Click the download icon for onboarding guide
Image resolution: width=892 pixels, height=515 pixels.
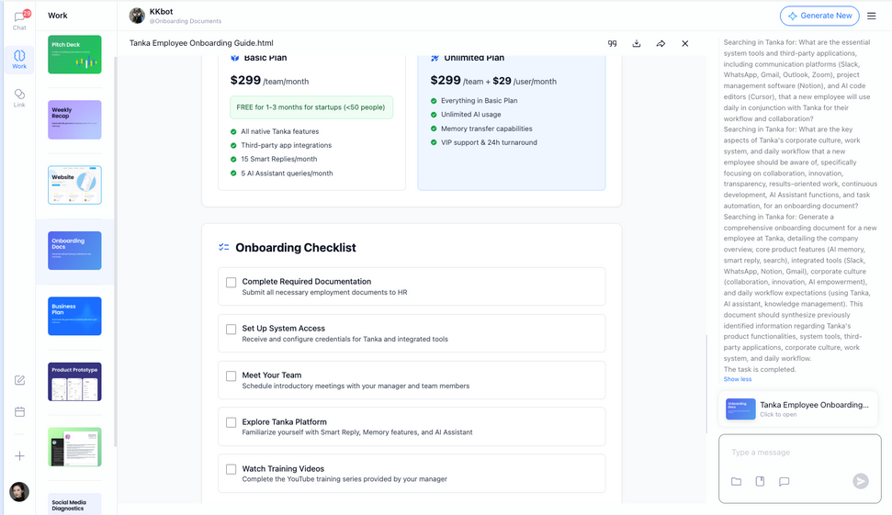637,44
